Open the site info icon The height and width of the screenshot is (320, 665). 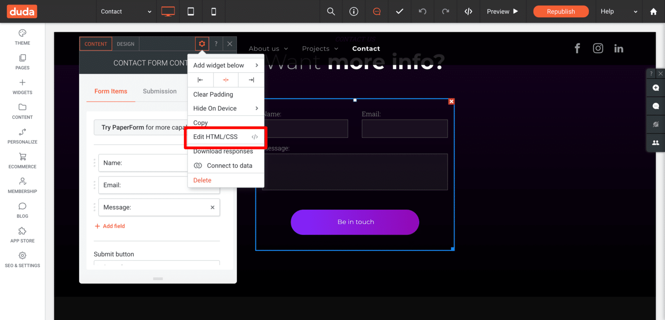tap(354, 12)
